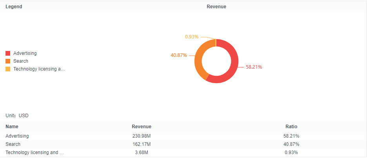Select Advertising in the legend
Screen dimensions: 367x158
pyautogui.click(x=25, y=53)
